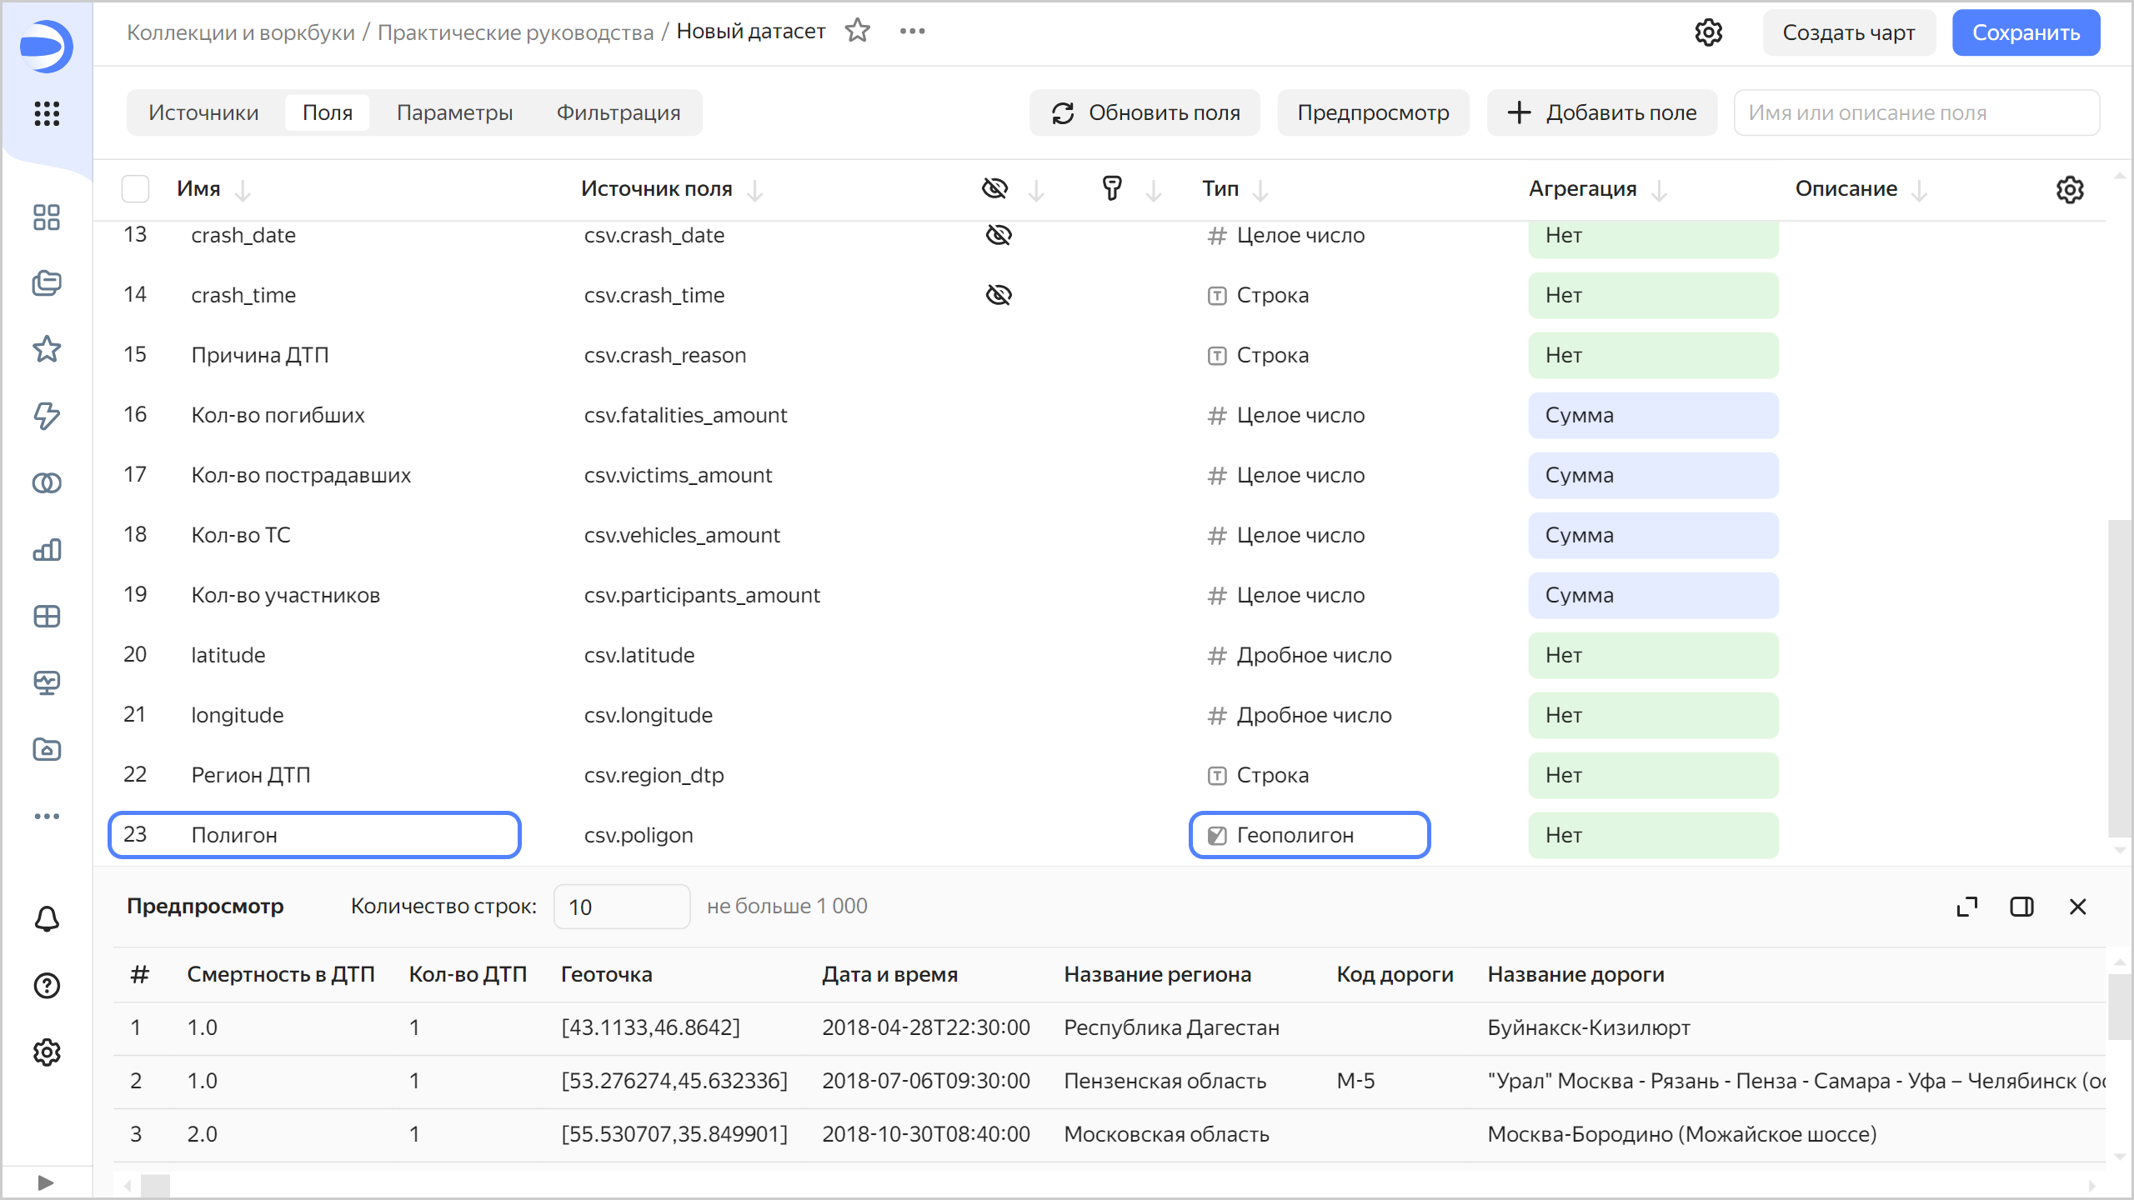
Task: Tick the select-all fields checkbox
Action: (135, 189)
